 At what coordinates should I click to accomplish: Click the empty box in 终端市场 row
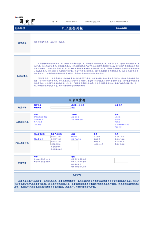pyautogui.click(x=121, y=160)
